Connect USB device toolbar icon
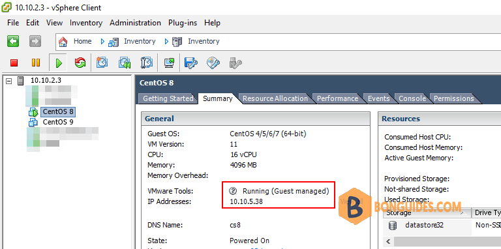Image resolution: width=501 pixels, height=249 pixels. click(235, 63)
